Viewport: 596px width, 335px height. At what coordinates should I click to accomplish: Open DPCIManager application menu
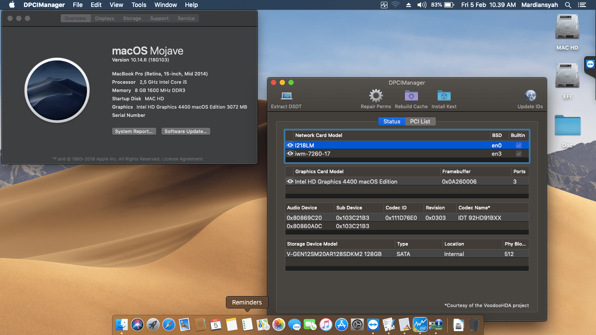(x=44, y=5)
